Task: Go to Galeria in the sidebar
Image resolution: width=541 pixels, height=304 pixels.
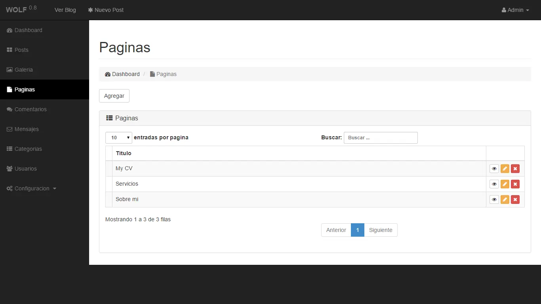Action: [44, 70]
